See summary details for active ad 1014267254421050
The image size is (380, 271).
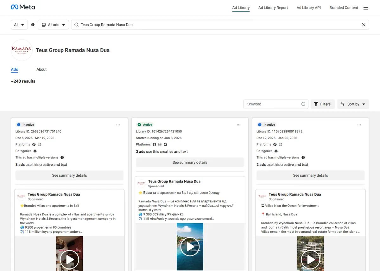click(190, 163)
